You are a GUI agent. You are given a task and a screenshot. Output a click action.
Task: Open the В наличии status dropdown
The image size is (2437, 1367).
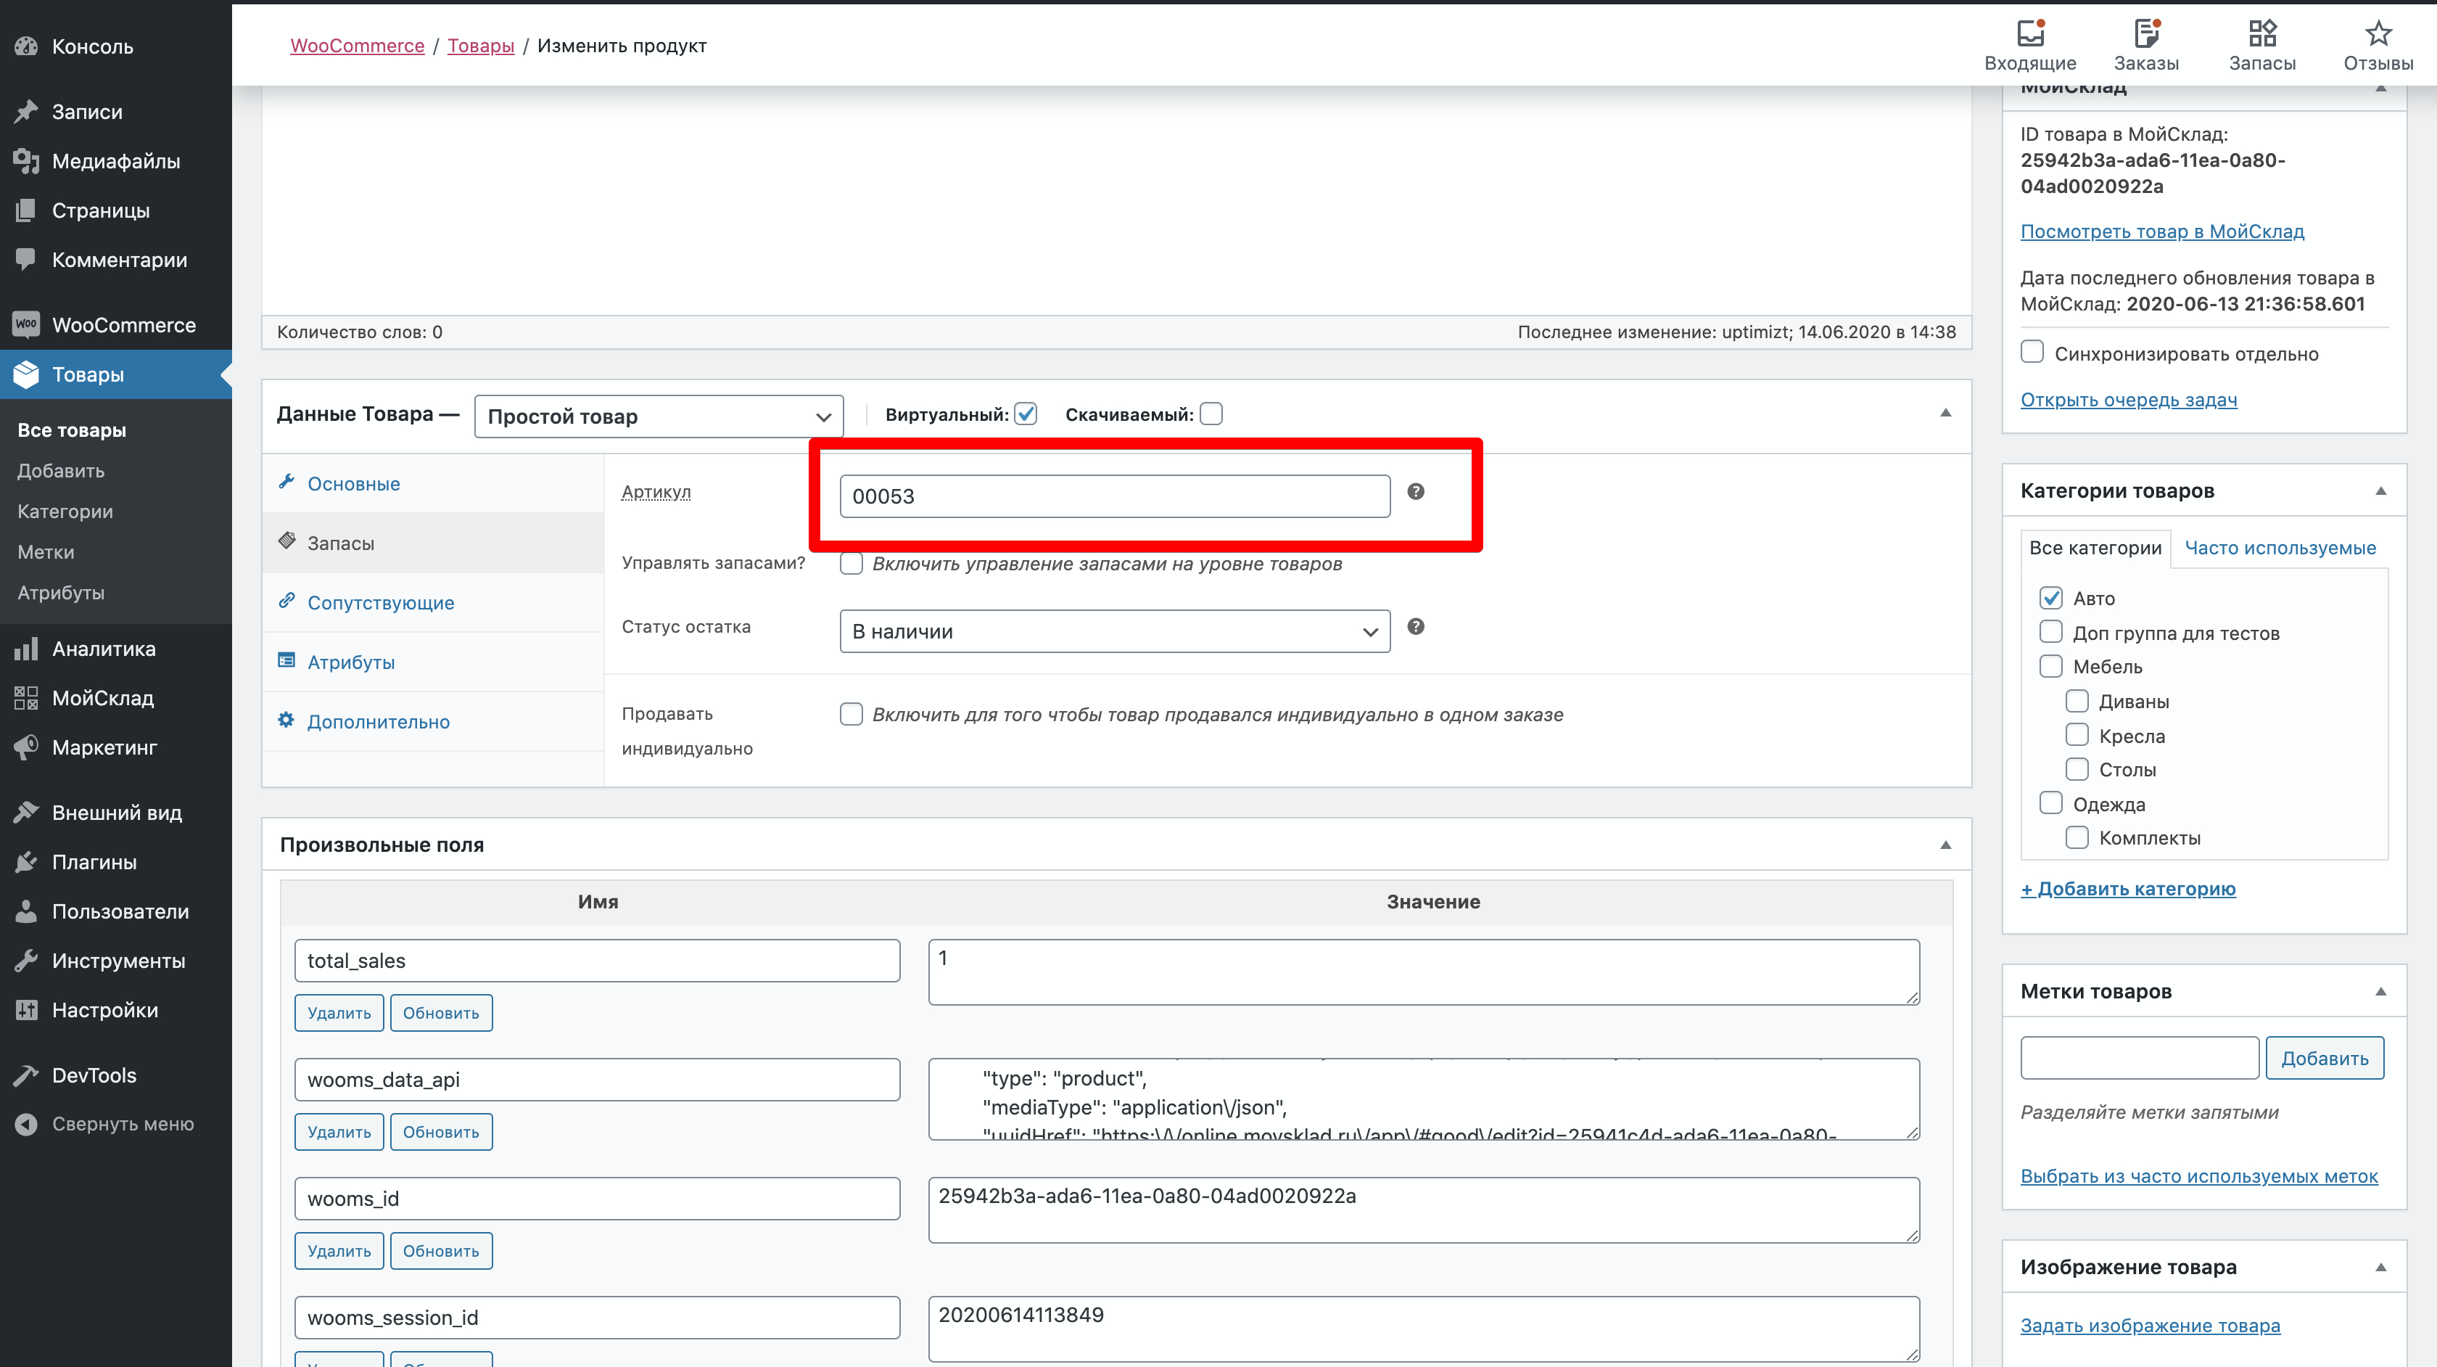coord(1113,631)
